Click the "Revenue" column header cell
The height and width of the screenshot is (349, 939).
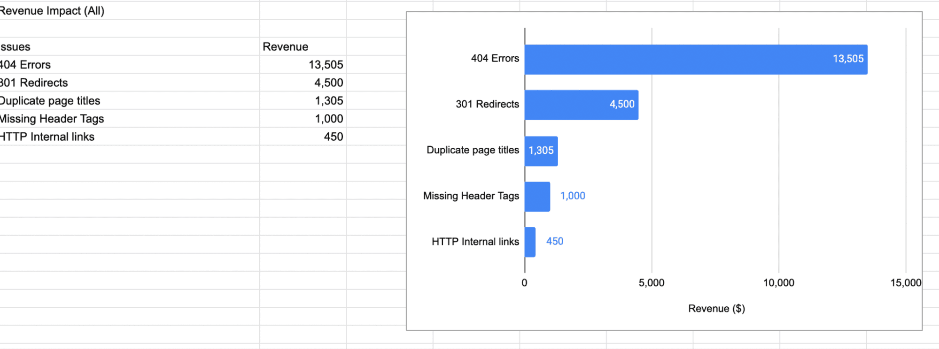pos(285,47)
